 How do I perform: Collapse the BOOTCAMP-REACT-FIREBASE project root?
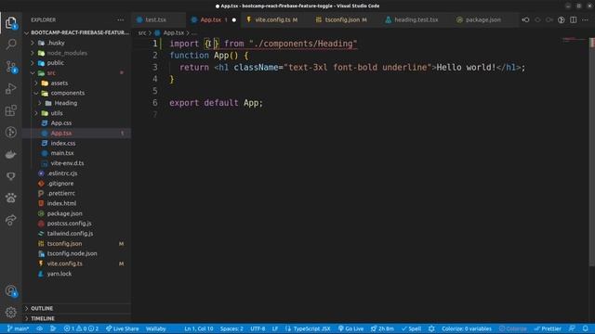coord(76,32)
